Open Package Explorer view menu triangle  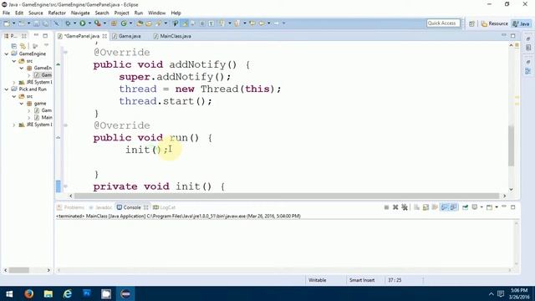46,45
